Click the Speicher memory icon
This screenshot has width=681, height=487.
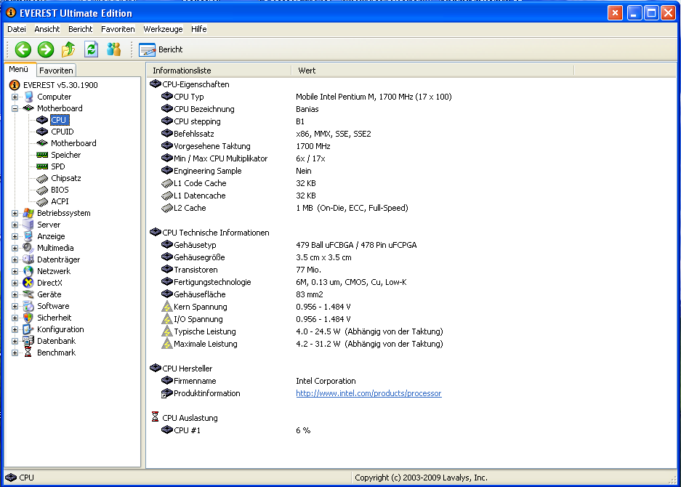click(x=42, y=155)
